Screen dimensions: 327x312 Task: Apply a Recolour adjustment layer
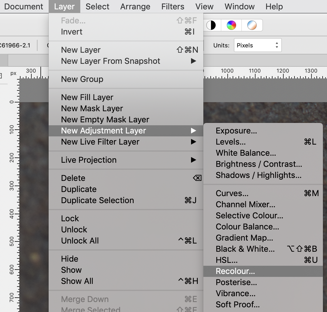pos(235,271)
